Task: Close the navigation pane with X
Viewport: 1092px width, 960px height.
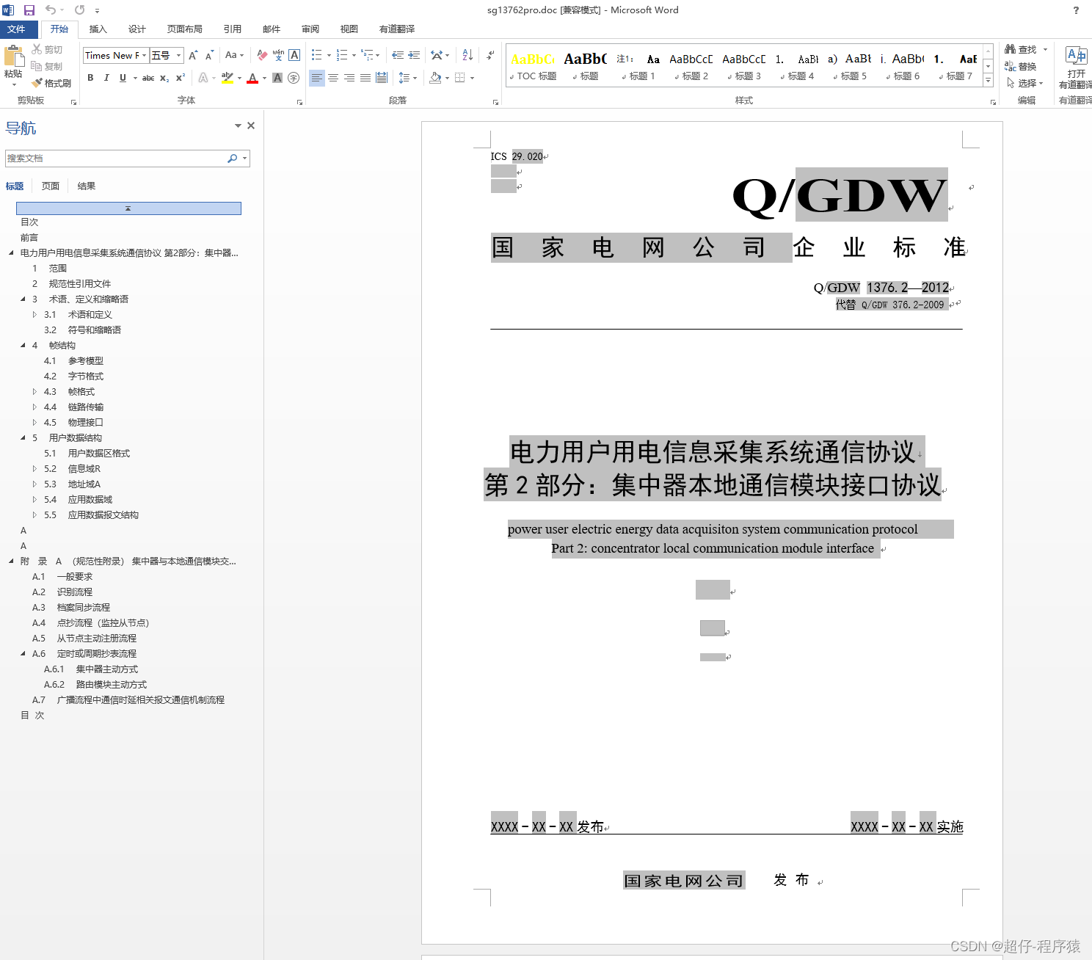Action: [251, 126]
